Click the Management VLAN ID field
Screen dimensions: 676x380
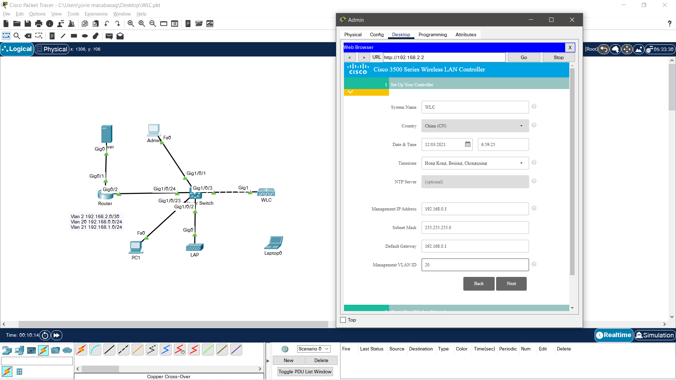(475, 265)
